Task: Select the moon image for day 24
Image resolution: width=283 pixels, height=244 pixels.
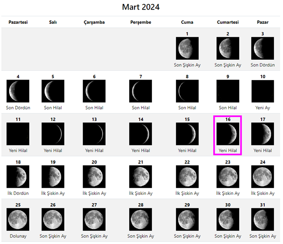Action: click(x=263, y=177)
